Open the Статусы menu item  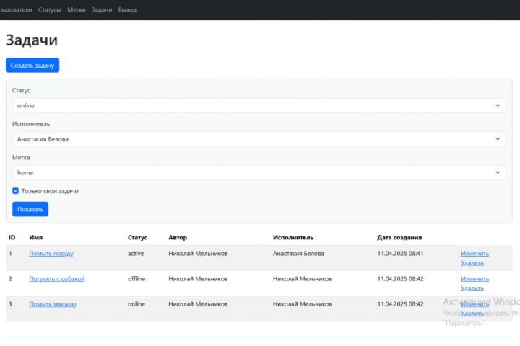[50, 9]
